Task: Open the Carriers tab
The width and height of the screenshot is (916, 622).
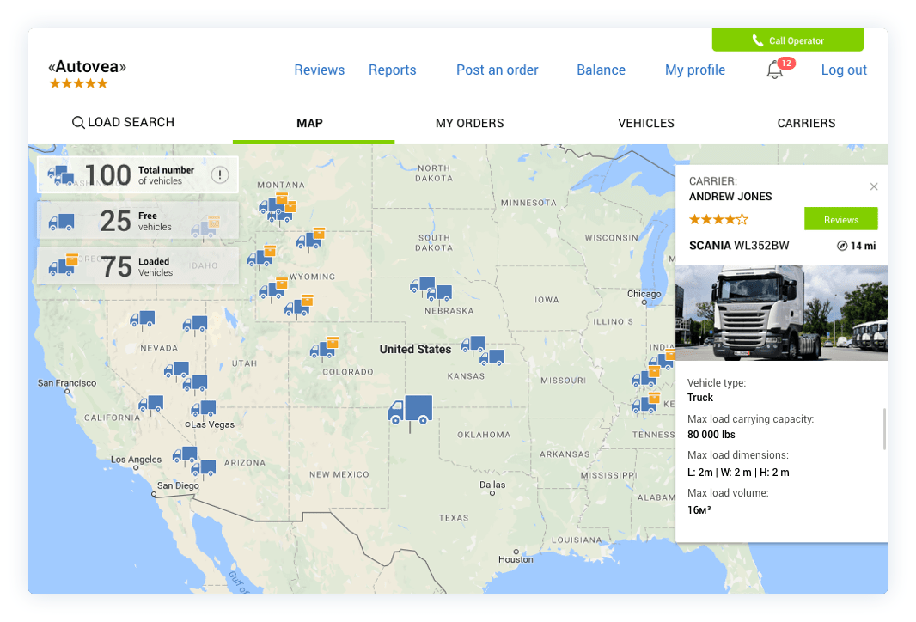Action: tap(806, 123)
